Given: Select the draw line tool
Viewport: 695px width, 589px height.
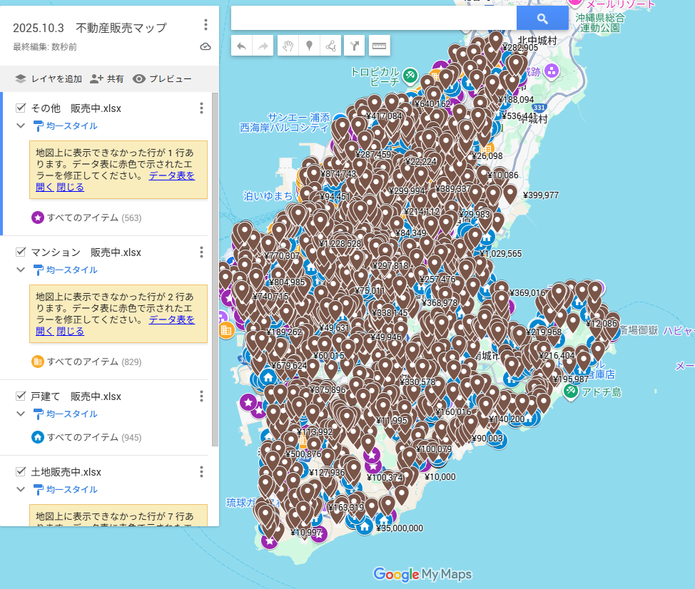Looking at the screenshot, I should [x=330, y=46].
